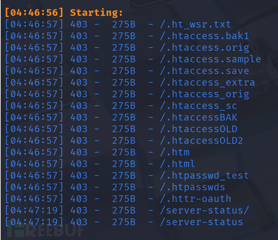The image size is (278, 240).
Task: Select the /.htm path without the trailing l
Action: [x=175, y=152]
